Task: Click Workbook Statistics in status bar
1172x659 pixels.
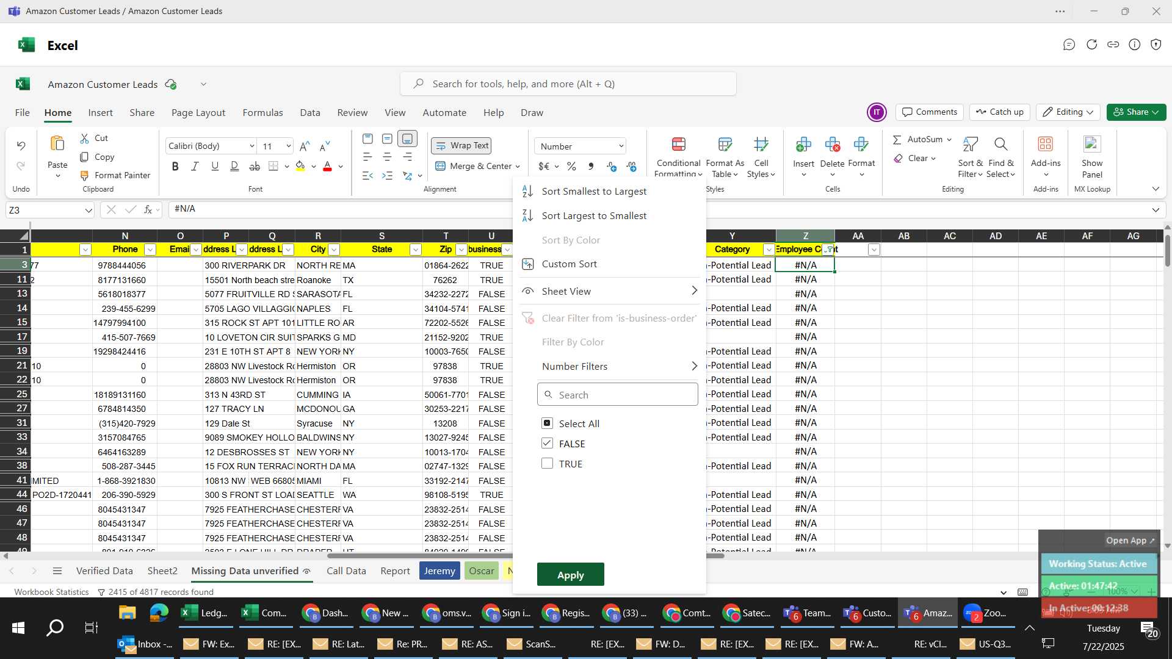Action: point(51,592)
